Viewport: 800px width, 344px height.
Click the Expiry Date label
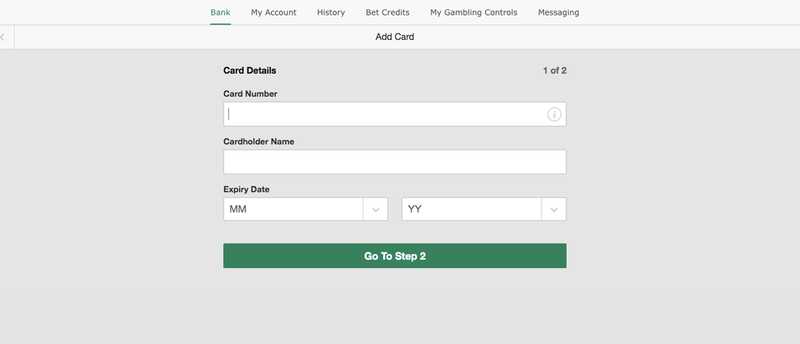(246, 190)
